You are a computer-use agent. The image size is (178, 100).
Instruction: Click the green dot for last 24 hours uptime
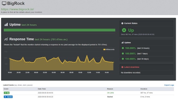(x=123, y=48)
